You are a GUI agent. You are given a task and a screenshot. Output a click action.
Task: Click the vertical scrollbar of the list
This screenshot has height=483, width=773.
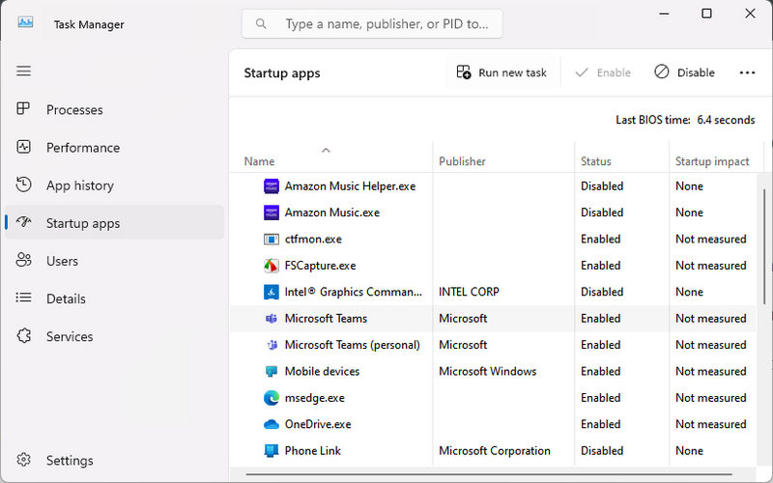coord(764,248)
